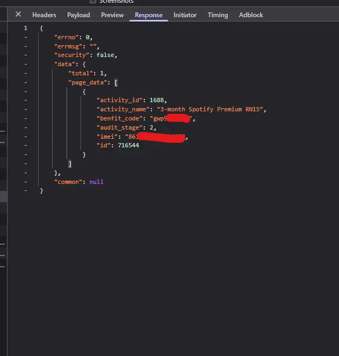Close the request details panel
Image resolution: width=339 pixels, height=356 pixels.
(18, 15)
